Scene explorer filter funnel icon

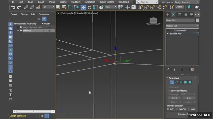44,19
